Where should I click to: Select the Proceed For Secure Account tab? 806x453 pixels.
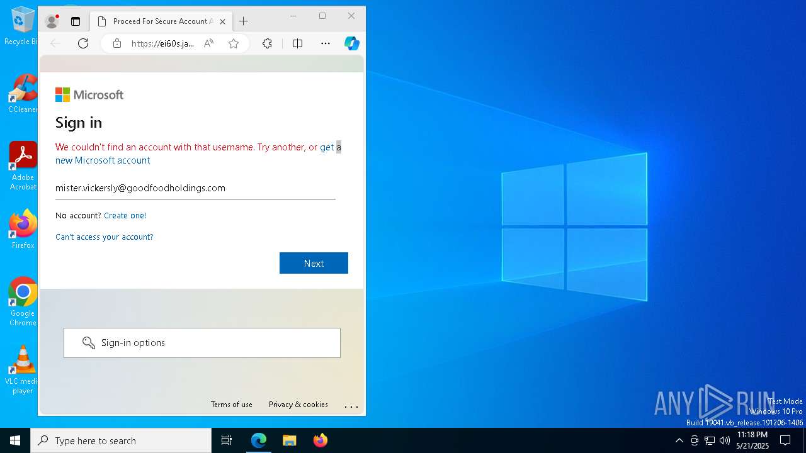pos(162,21)
